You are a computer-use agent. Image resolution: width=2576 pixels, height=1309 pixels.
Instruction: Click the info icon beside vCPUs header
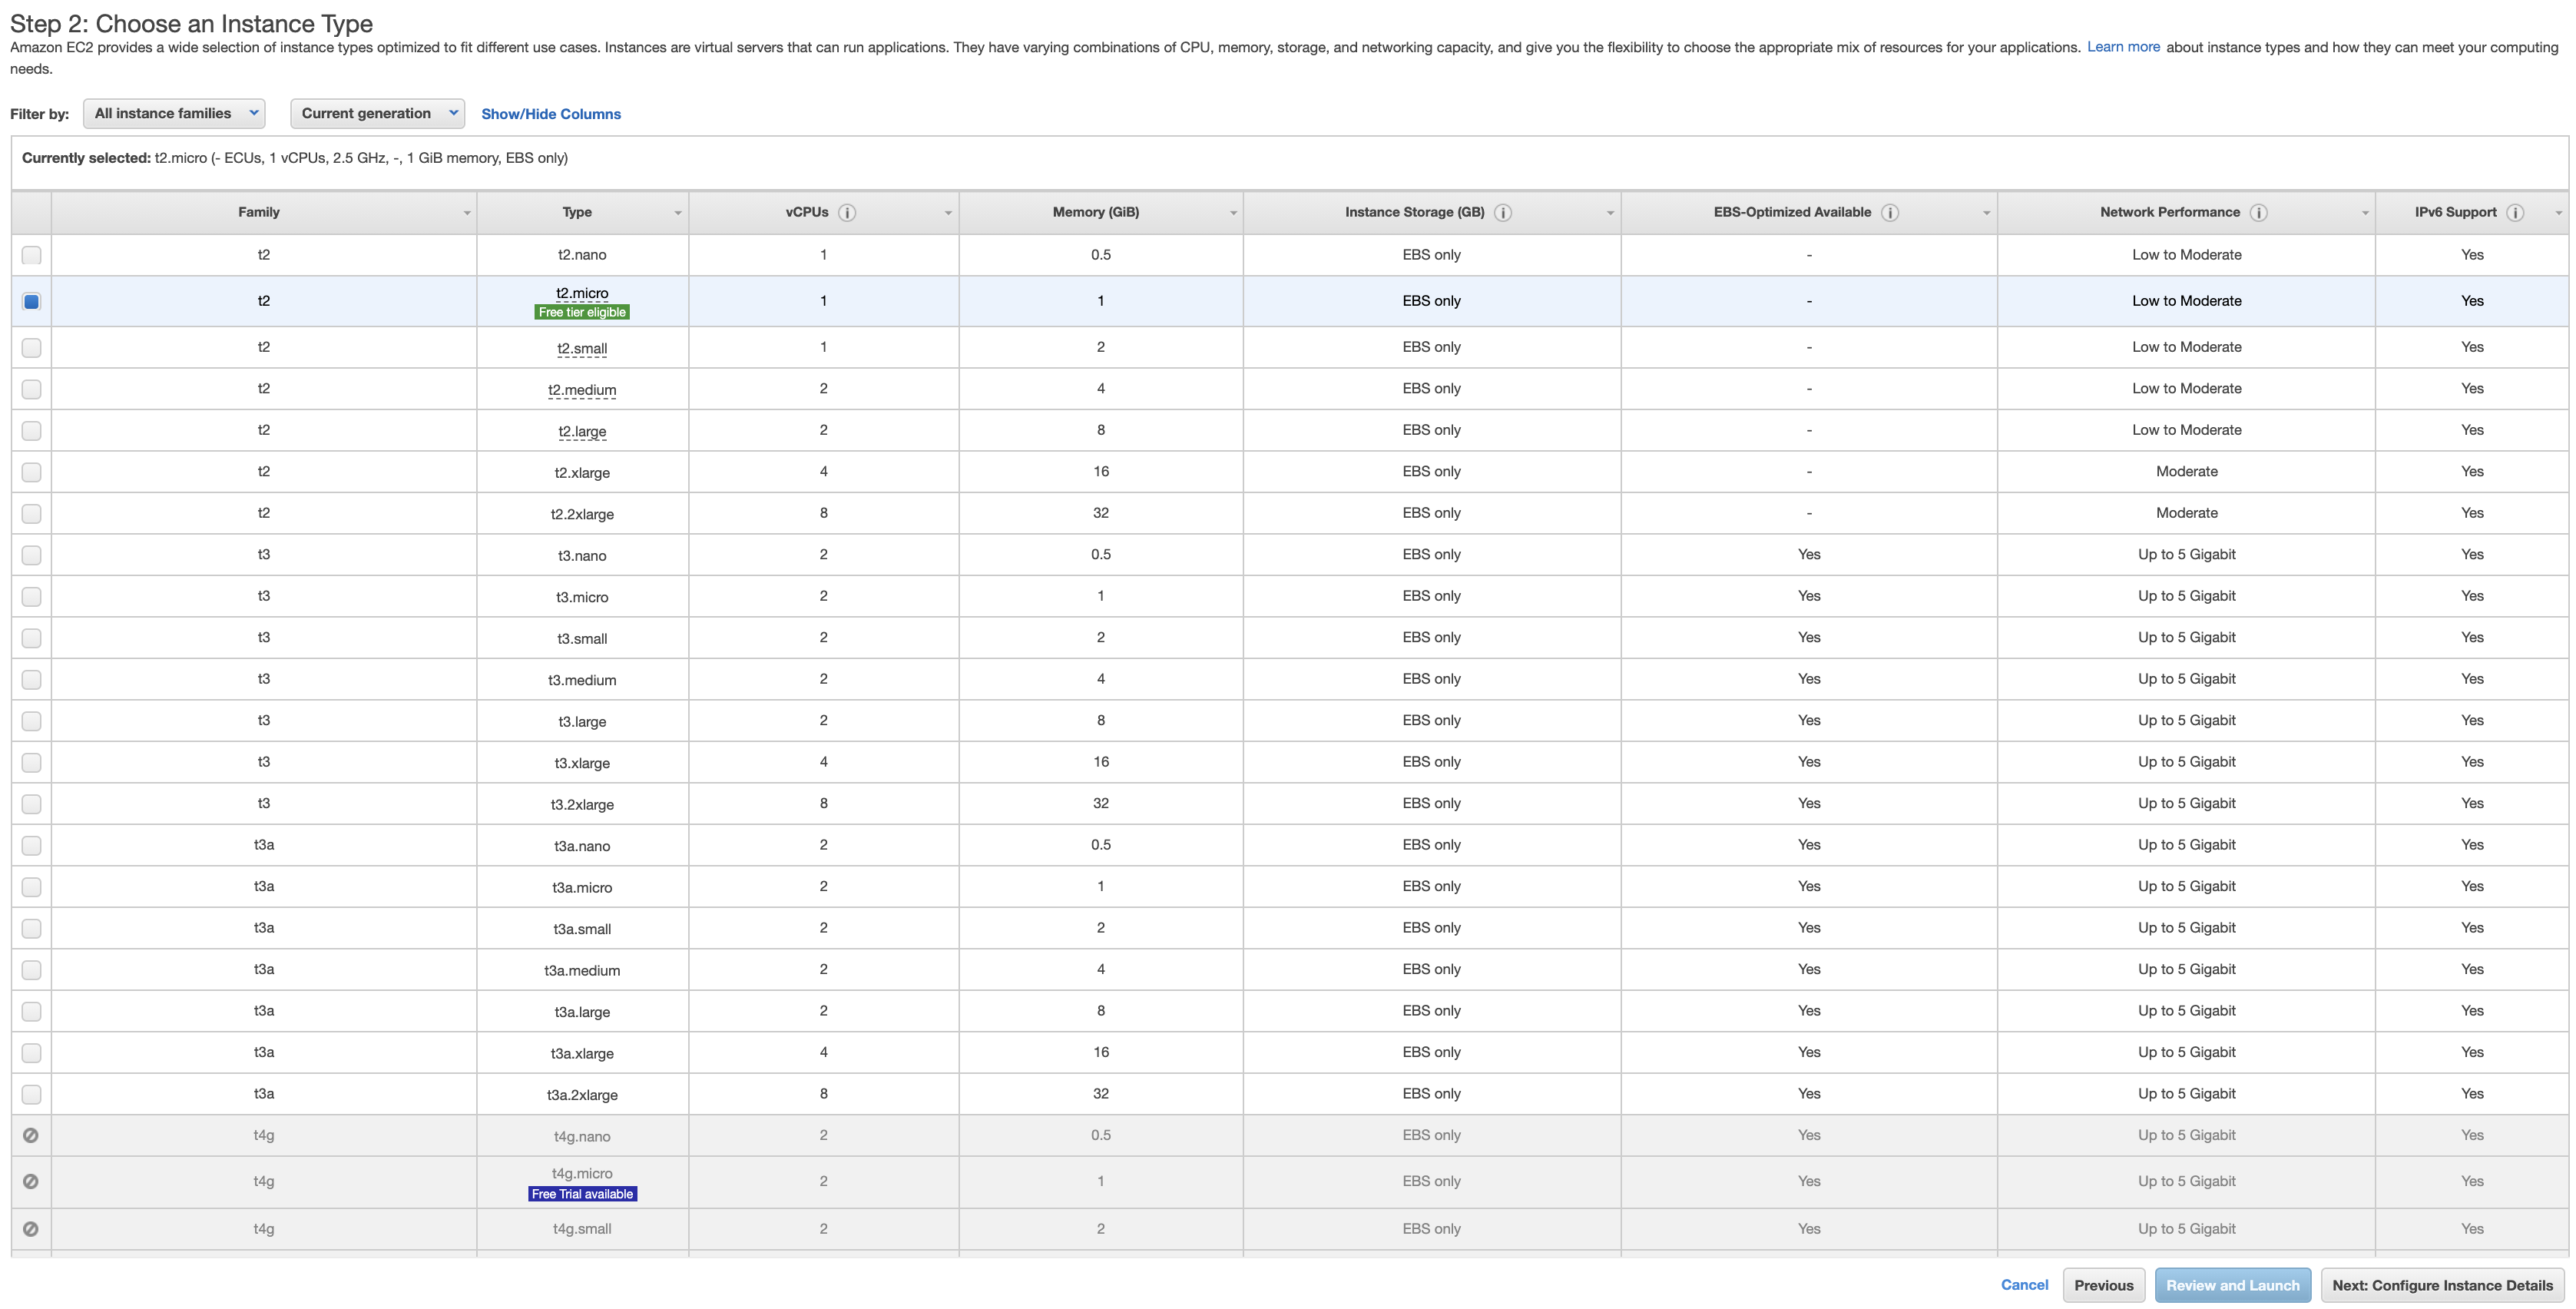[x=847, y=212]
